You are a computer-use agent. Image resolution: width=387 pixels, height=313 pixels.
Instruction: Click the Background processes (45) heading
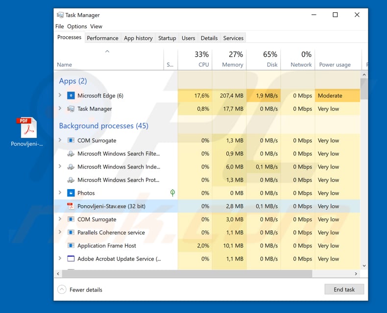104,126
